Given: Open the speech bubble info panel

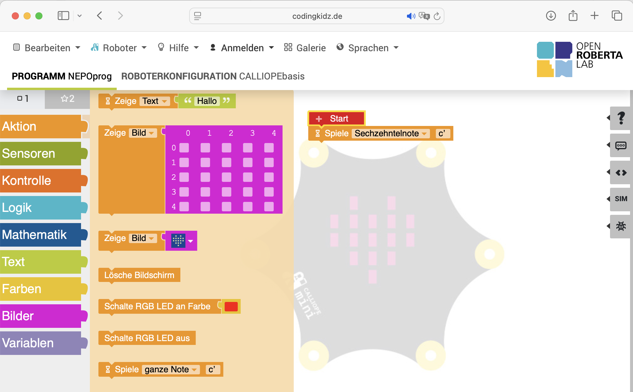Looking at the screenshot, I should point(621,146).
